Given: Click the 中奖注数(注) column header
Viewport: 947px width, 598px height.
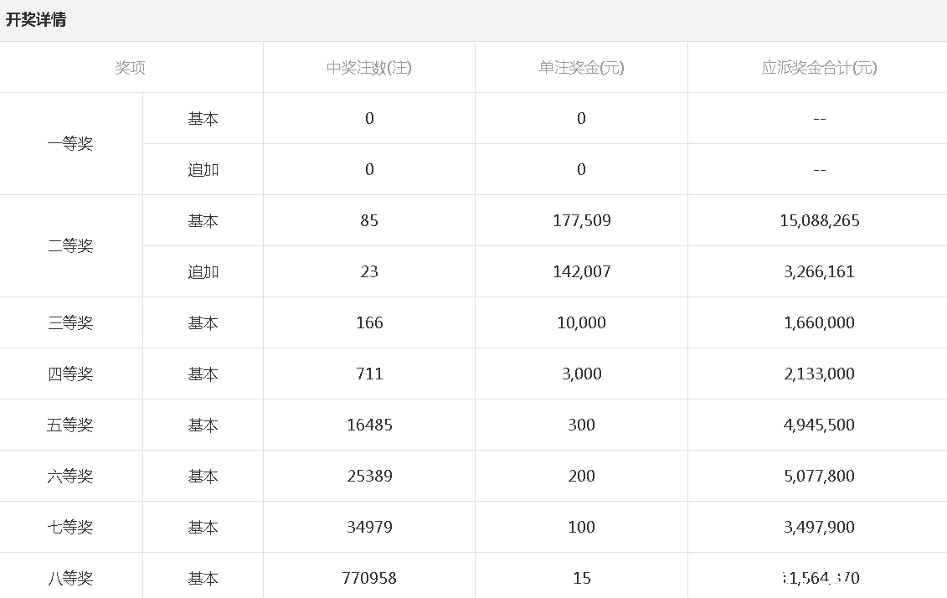Looking at the screenshot, I should 368,67.
